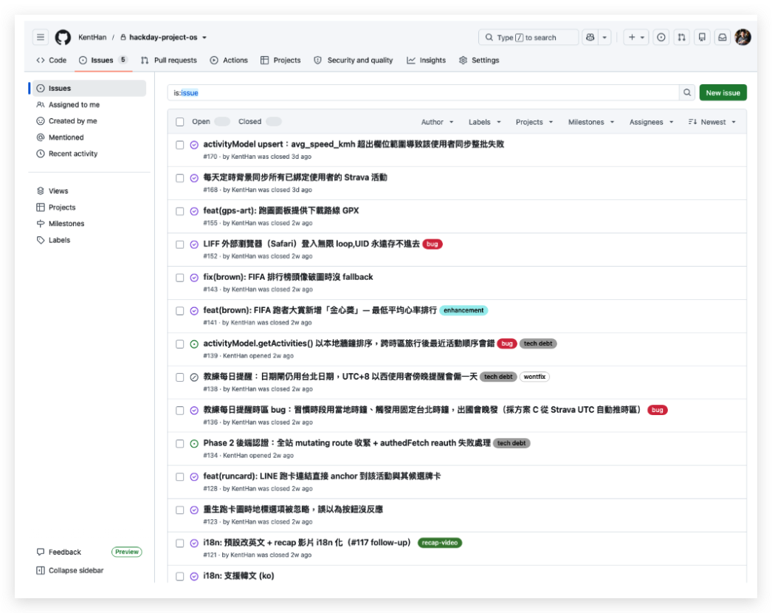Viewport: 772px width, 613px height.
Task: Click the New issue button
Action: [723, 92]
